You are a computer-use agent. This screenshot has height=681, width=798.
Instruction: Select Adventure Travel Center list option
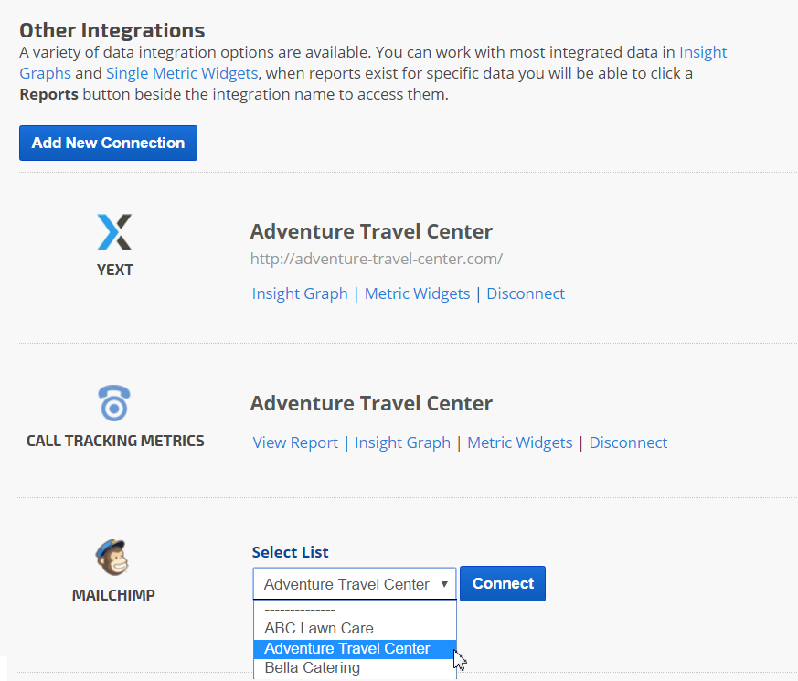[x=346, y=648]
